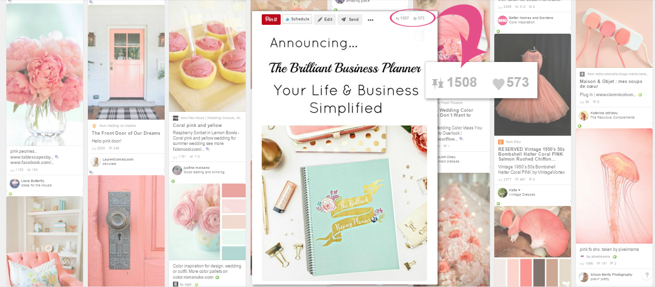Click the 573 heart likes count
Screen dimensions: 655x287
419,18
